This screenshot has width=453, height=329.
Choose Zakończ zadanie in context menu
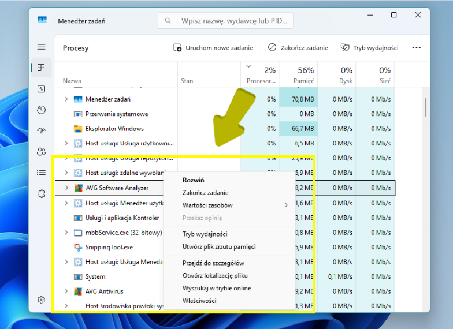click(205, 193)
